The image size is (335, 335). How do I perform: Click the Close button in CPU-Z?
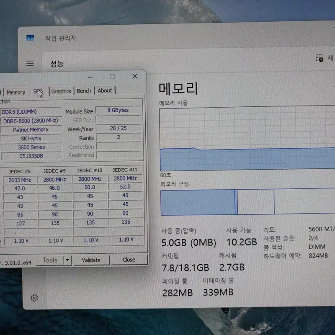click(x=129, y=260)
